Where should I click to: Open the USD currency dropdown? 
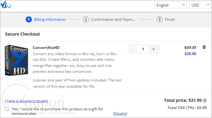pyautogui.click(x=201, y=5)
